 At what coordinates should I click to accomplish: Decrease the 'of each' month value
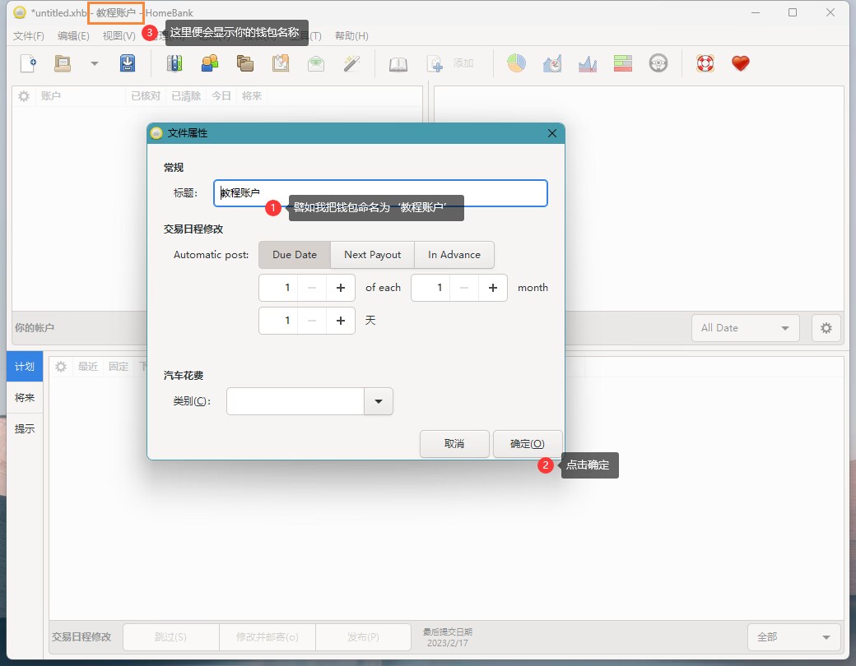point(464,288)
